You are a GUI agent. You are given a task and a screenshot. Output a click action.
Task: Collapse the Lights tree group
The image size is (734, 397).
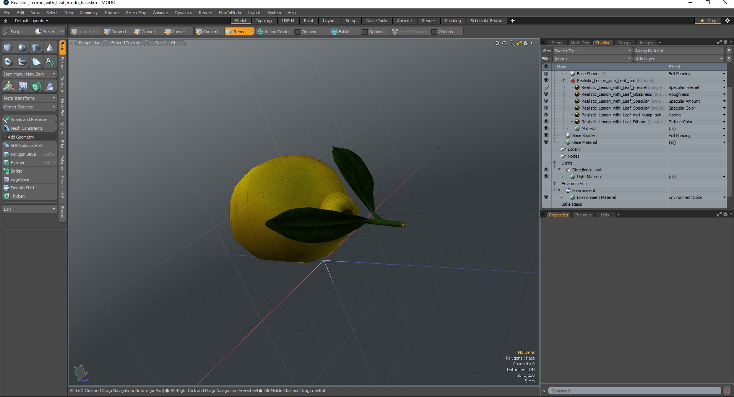(x=554, y=163)
